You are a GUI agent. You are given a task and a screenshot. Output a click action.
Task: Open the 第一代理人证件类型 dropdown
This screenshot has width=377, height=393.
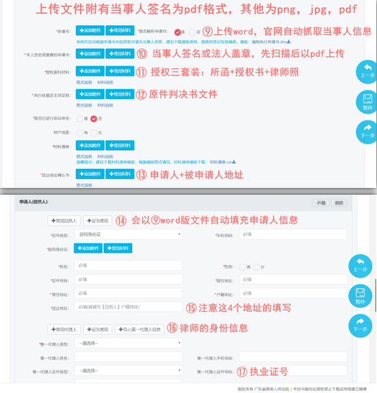tap(128, 370)
